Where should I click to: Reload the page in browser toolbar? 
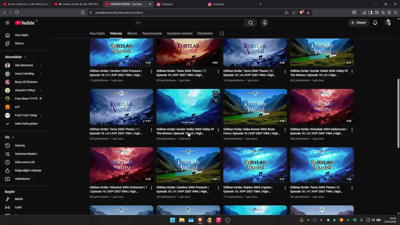(17, 12)
